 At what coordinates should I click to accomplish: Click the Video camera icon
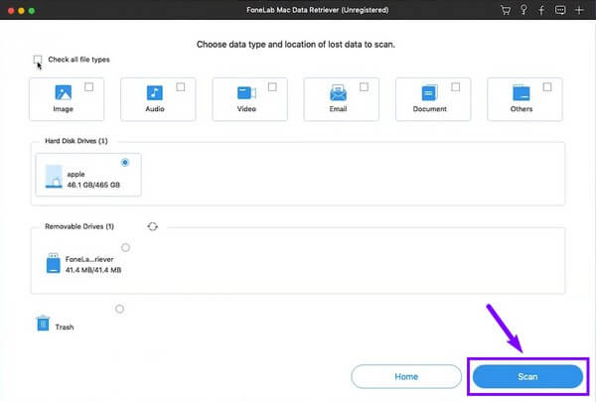point(246,92)
